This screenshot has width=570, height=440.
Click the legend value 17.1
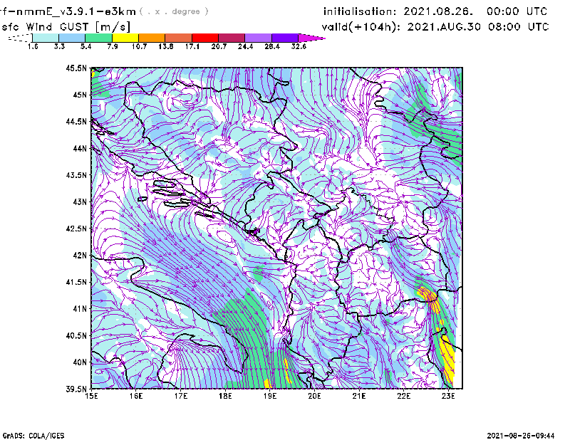point(192,46)
